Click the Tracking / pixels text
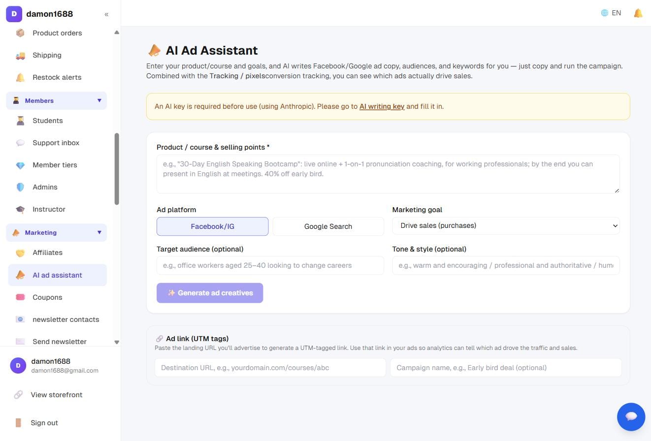 (237, 76)
